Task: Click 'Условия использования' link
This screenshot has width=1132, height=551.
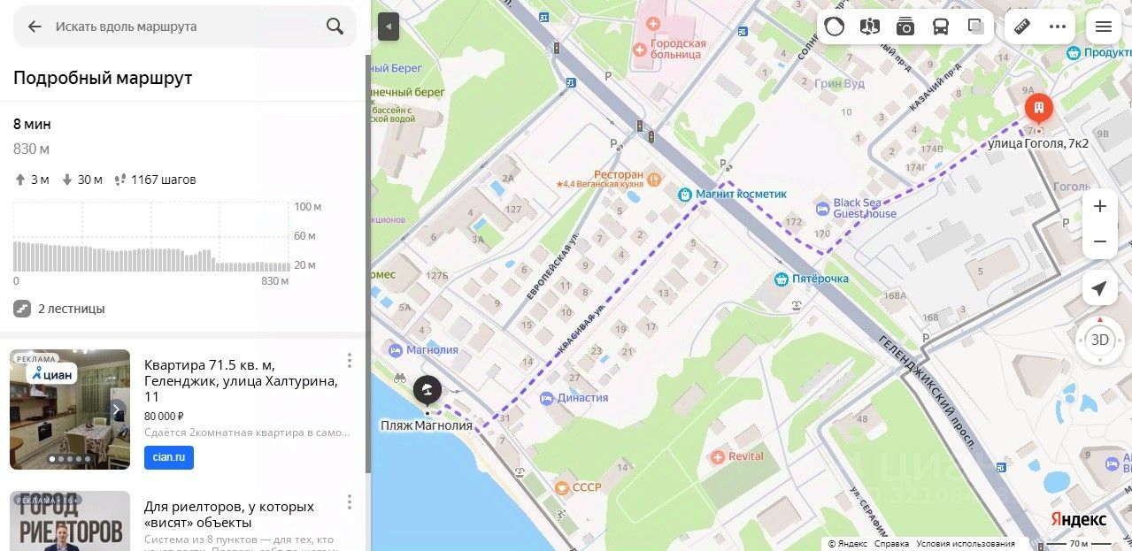Action: pos(966,543)
